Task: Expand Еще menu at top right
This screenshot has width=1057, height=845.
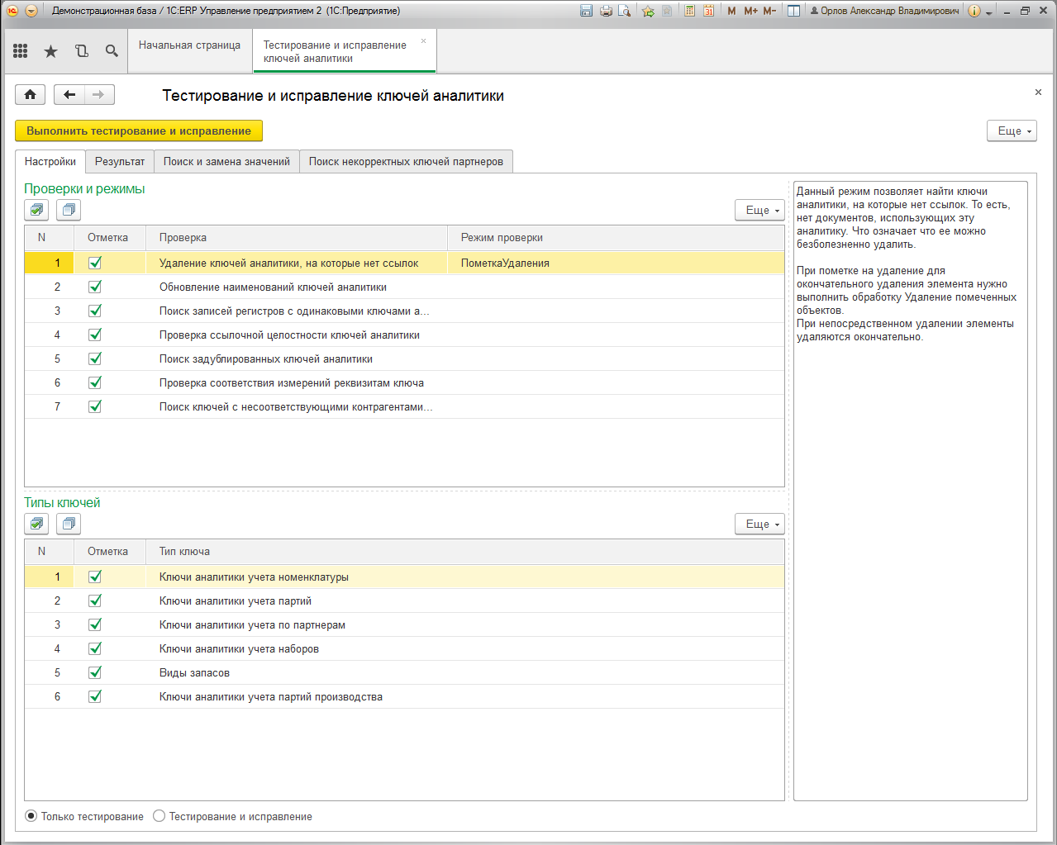Action: click(1012, 131)
